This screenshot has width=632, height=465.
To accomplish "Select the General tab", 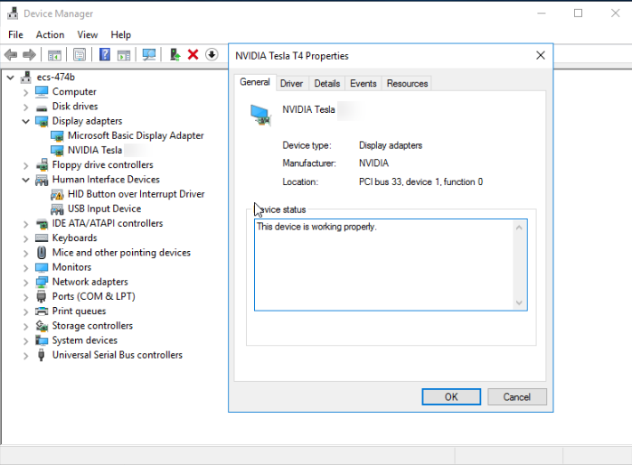I will coord(255,82).
